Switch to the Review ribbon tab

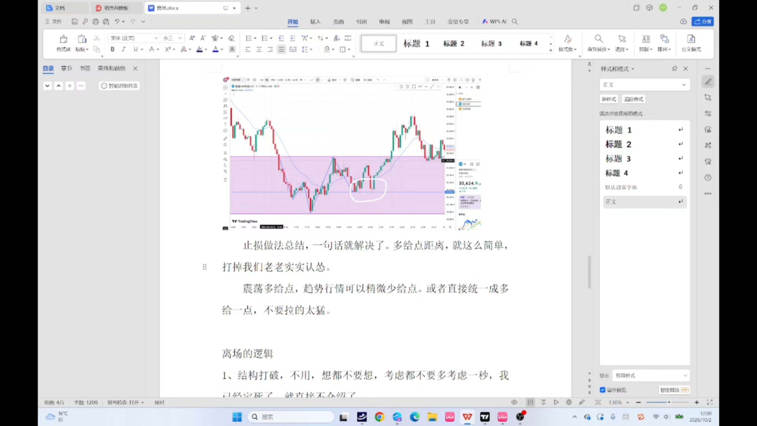(384, 22)
